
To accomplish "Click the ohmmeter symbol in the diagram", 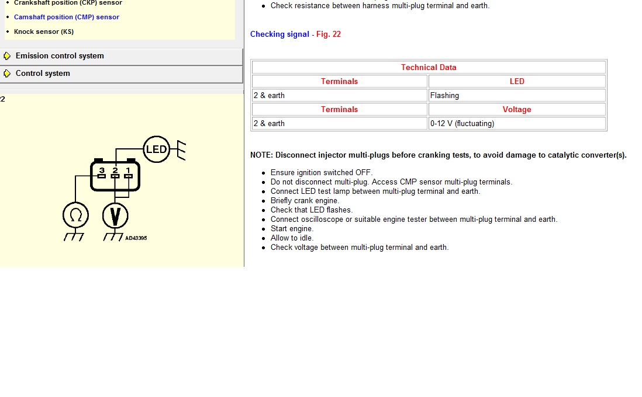I will tap(76, 216).
